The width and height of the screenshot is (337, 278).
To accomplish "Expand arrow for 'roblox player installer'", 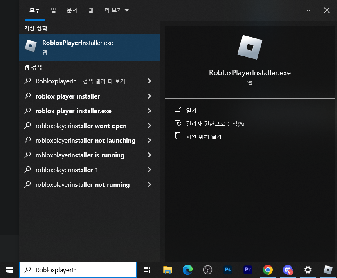I will point(150,96).
